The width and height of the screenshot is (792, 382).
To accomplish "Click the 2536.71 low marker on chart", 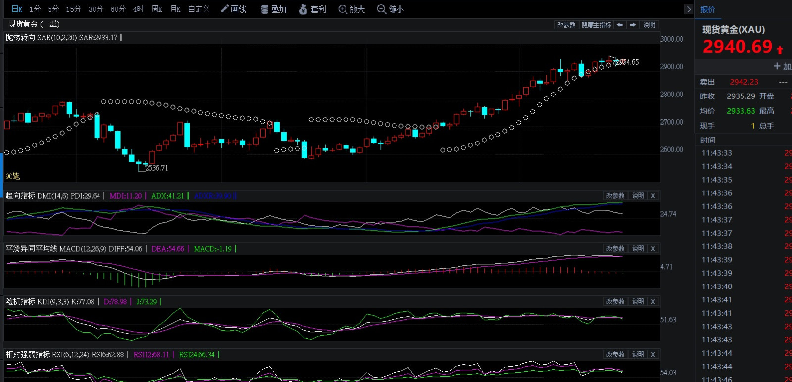I will click(156, 168).
